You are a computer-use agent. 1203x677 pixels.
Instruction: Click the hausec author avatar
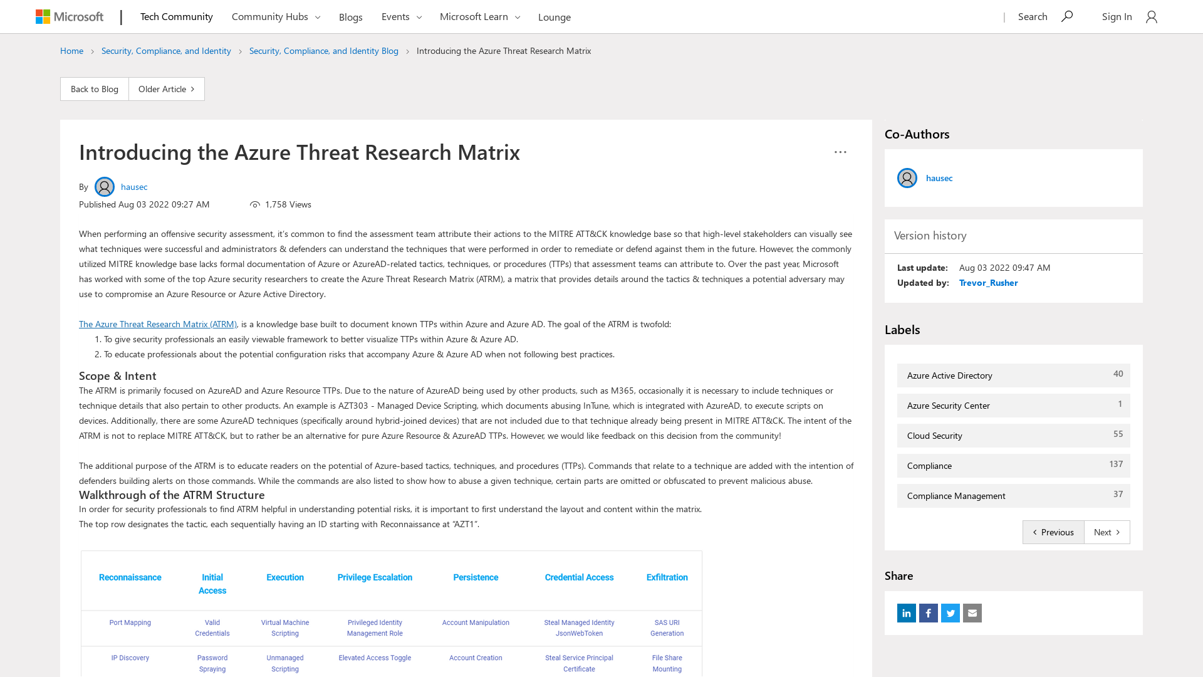click(x=104, y=186)
